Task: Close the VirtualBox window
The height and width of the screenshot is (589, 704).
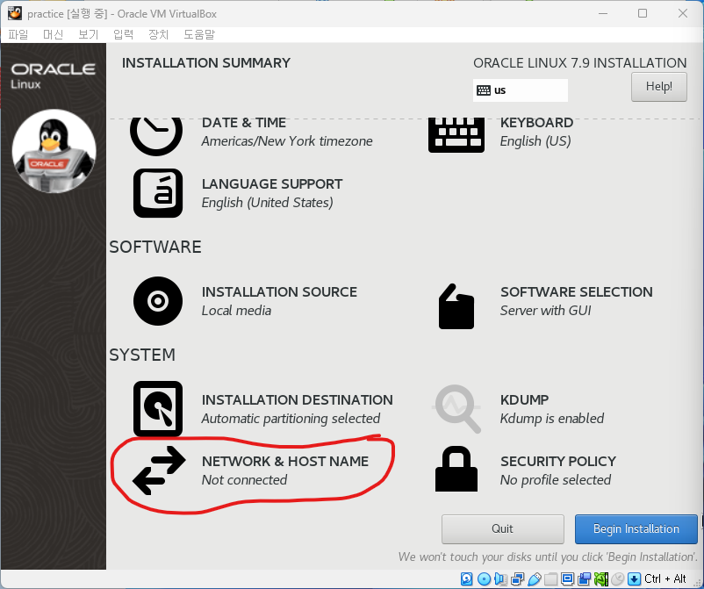Action: (682, 13)
